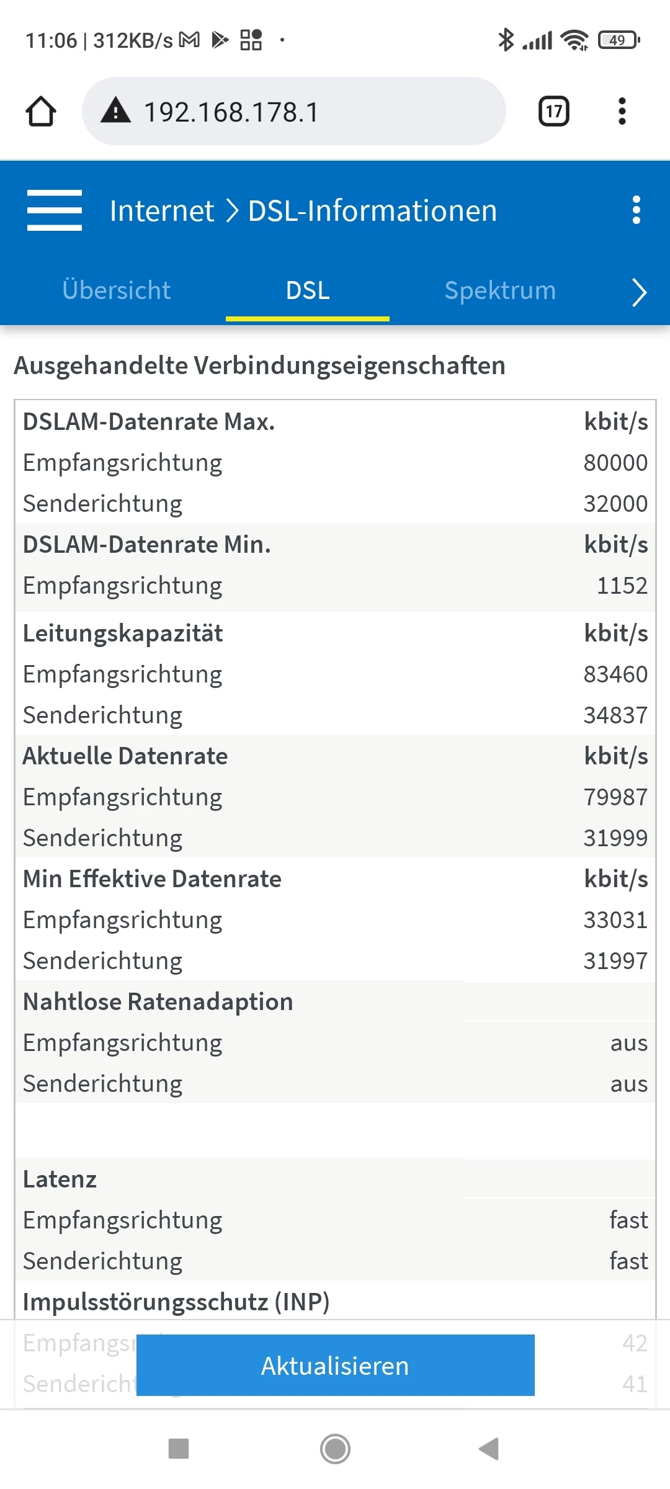Tap the DSL-Informationen header title
The image size is (670, 1489).
pyautogui.click(x=372, y=211)
